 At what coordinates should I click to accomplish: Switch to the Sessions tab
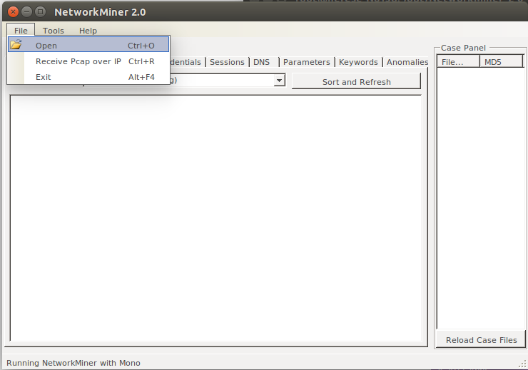(227, 62)
